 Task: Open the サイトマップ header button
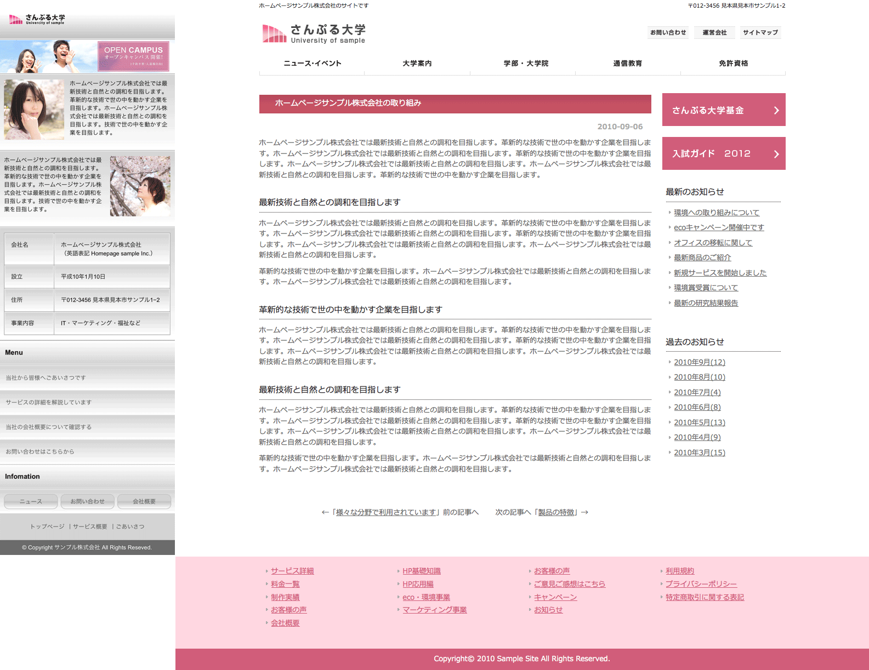coord(760,33)
